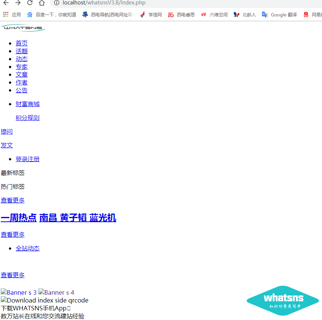This screenshot has width=322, height=320.
Task: Open the 首页 navigation link
Action: 22,43
